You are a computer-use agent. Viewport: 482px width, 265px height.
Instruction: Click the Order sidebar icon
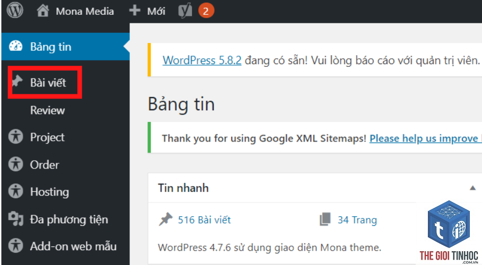pos(16,164)
